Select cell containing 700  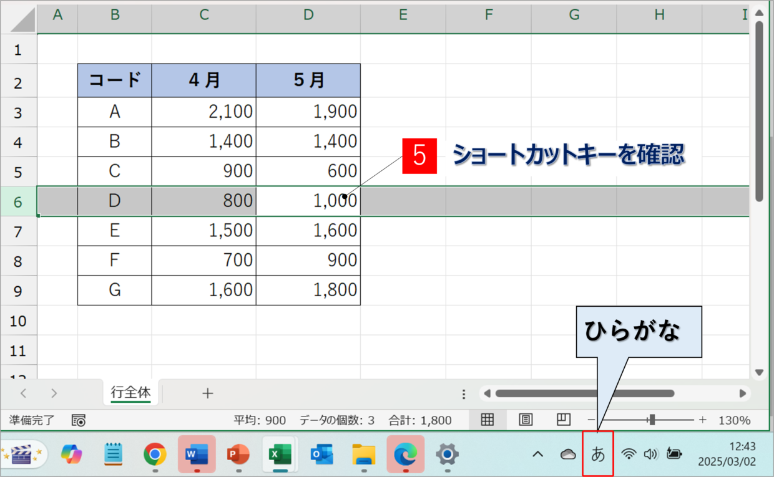click(x=203, y=260)
